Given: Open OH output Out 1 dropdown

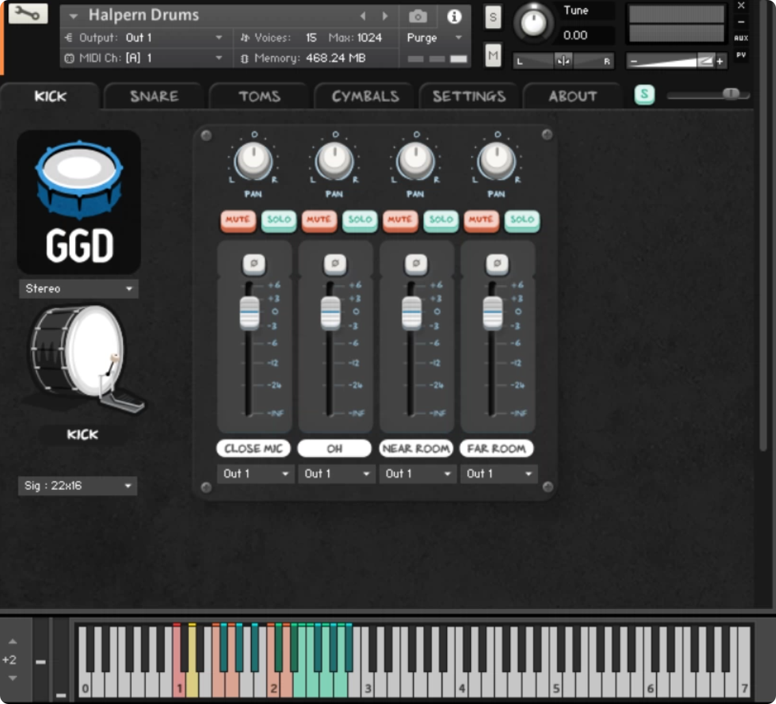Looking at the screenshot, I should 336,474.
